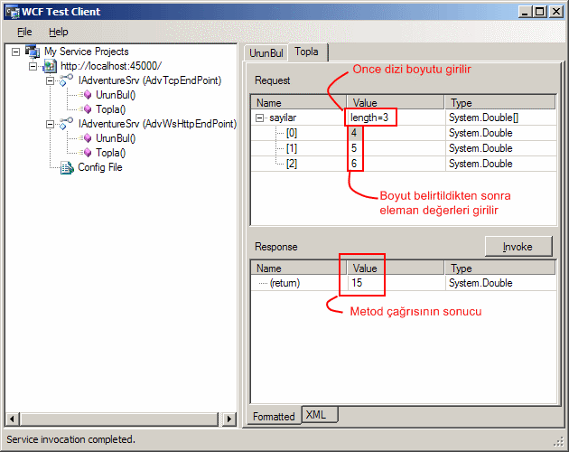
Task: Select UrunBul() under AdvTcpEndPoint
Action: click(115, 95)
